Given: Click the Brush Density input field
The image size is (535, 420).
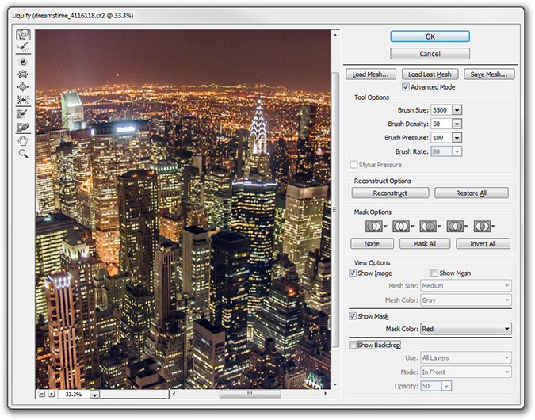Looking at the screenshot, I should coord(440,124).
